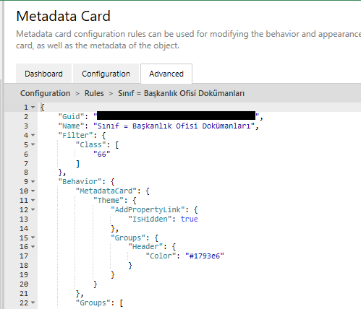Navigate to Rules in the breadcrumb

pyautogui.click(x=94, y=93)
